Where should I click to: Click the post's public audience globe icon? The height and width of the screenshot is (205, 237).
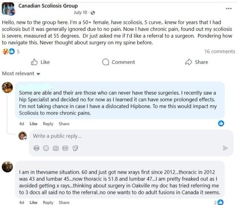(x=93, y=13)
